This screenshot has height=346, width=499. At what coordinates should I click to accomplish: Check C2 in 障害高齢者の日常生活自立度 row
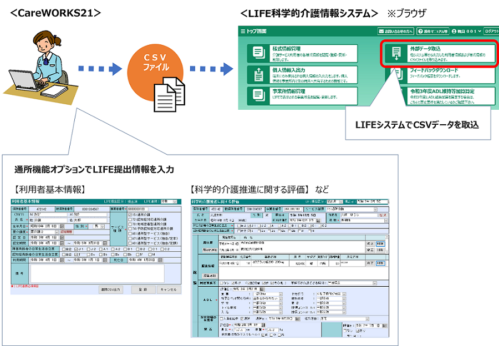pos(162,249)
